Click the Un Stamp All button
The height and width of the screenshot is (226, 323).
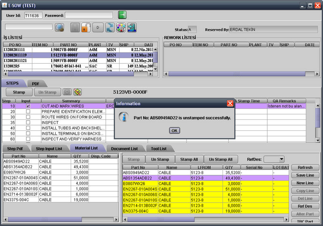220,159
